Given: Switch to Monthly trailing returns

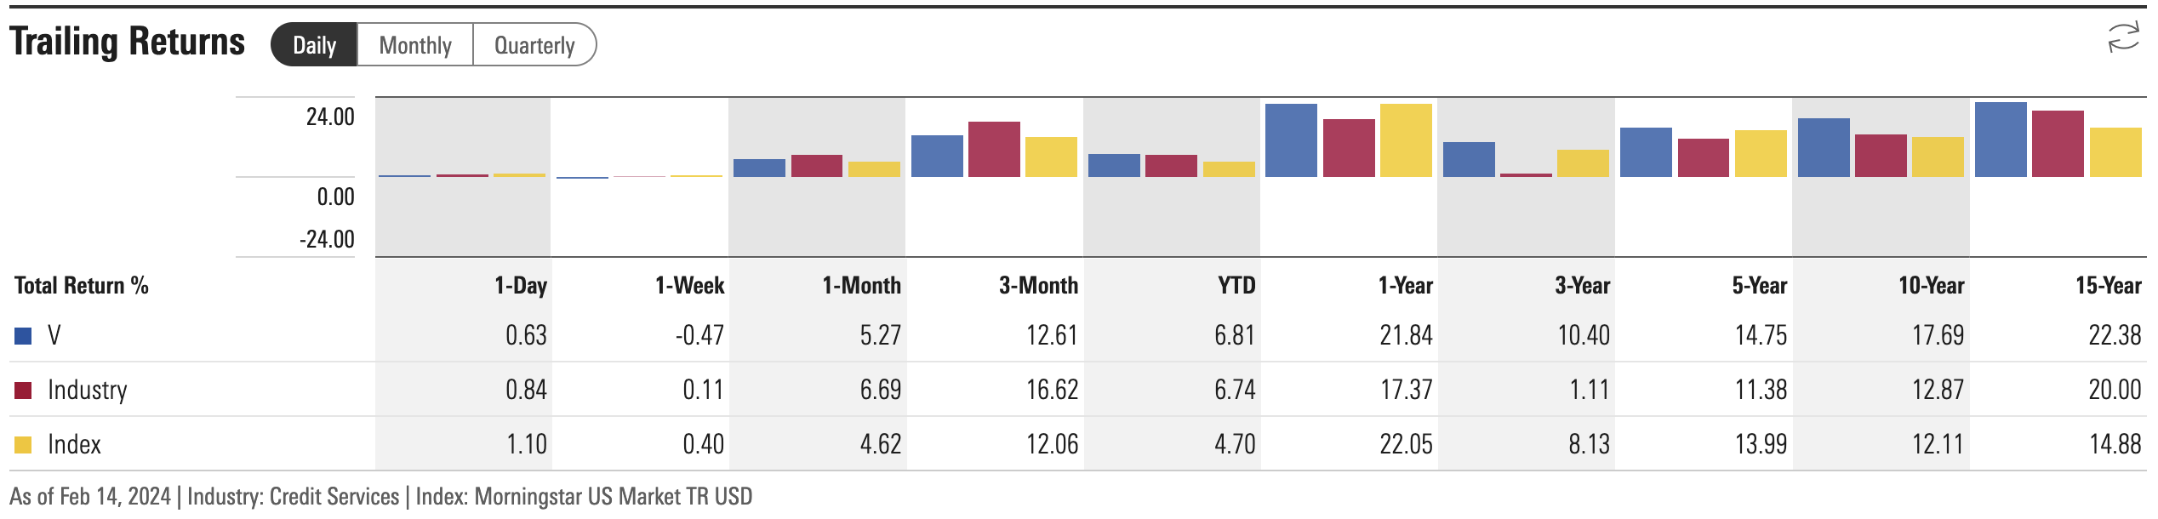Looking at the screenshot, I should (415, 45).
